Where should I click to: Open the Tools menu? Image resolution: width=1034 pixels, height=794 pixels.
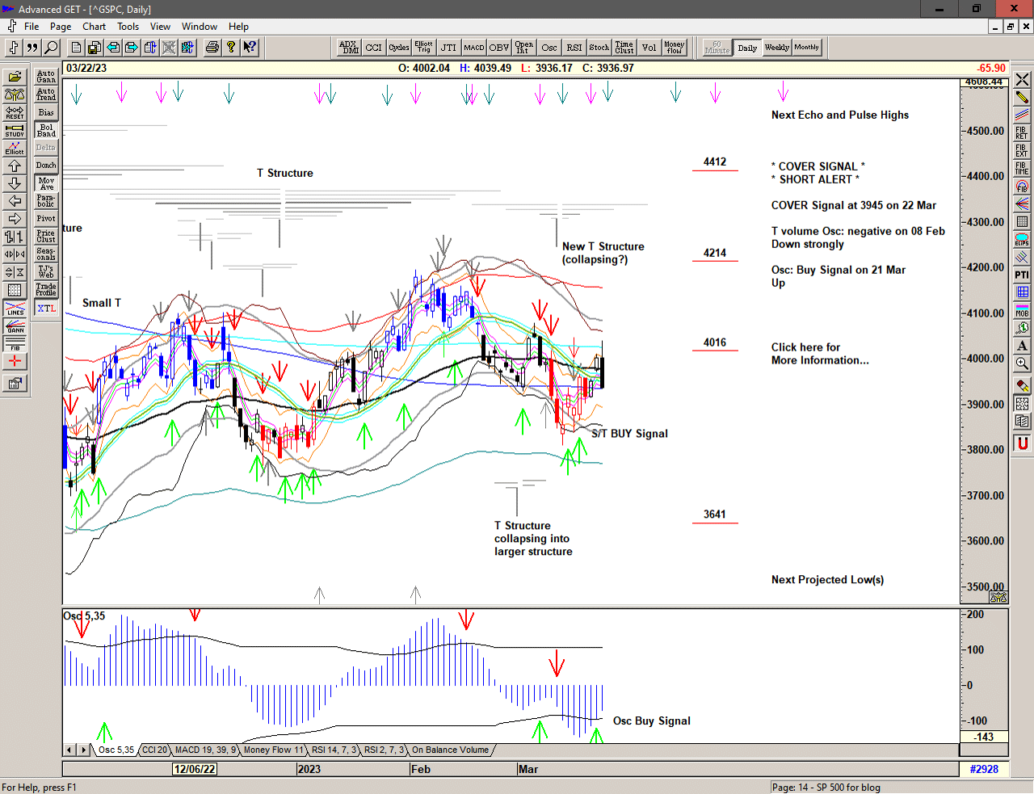click(128, 27)
